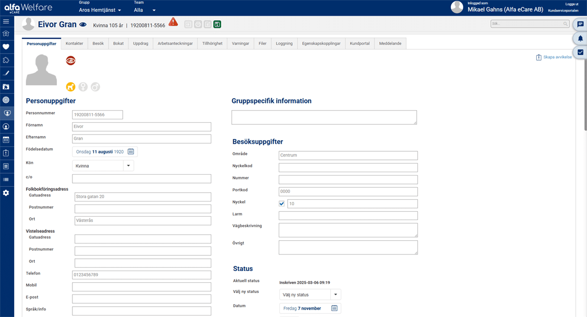The height and width of the screenshot is (317, 587).
Task: Click the yellow star under the profile photo
Action: tap(70, 87)
